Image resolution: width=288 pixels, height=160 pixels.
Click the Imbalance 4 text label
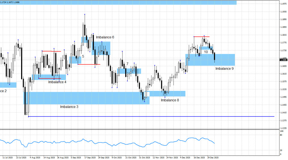pyautogui.click(x=57, y=82)
